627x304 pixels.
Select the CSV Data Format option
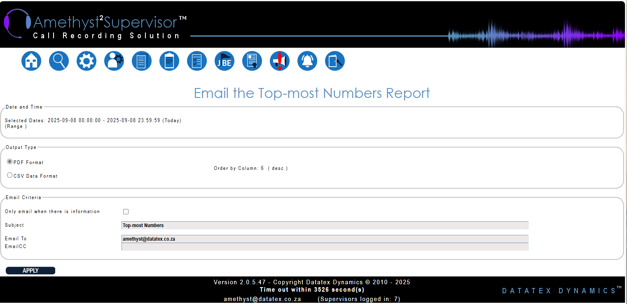point(10,175)
